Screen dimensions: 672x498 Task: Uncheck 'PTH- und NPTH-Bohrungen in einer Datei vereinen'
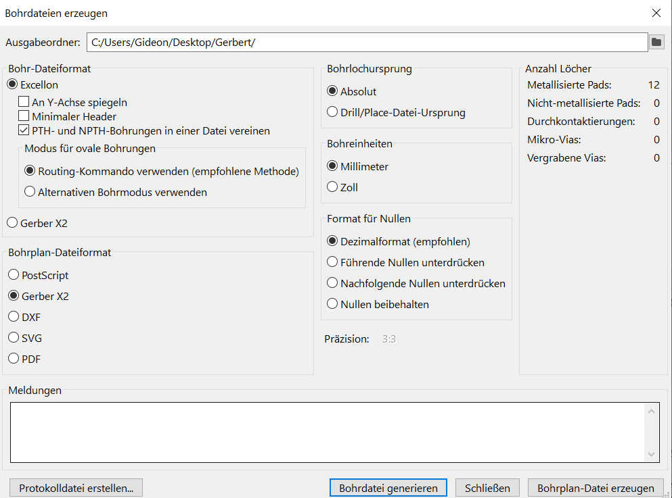24,130
